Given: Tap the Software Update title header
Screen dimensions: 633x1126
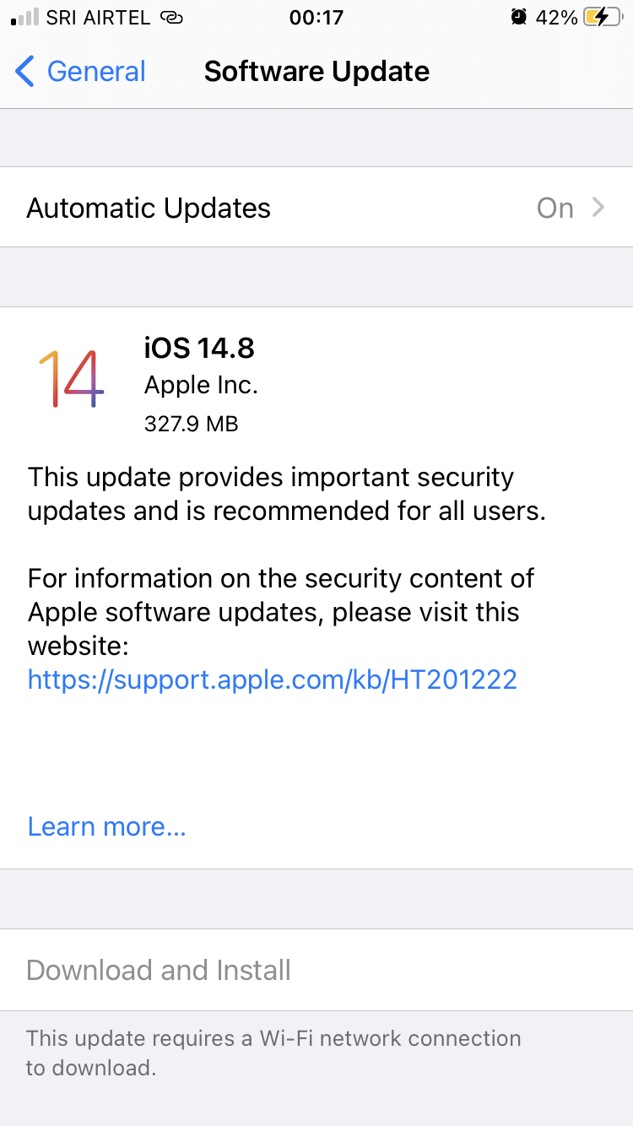Looking at the screenshot, I should (316, 71).
